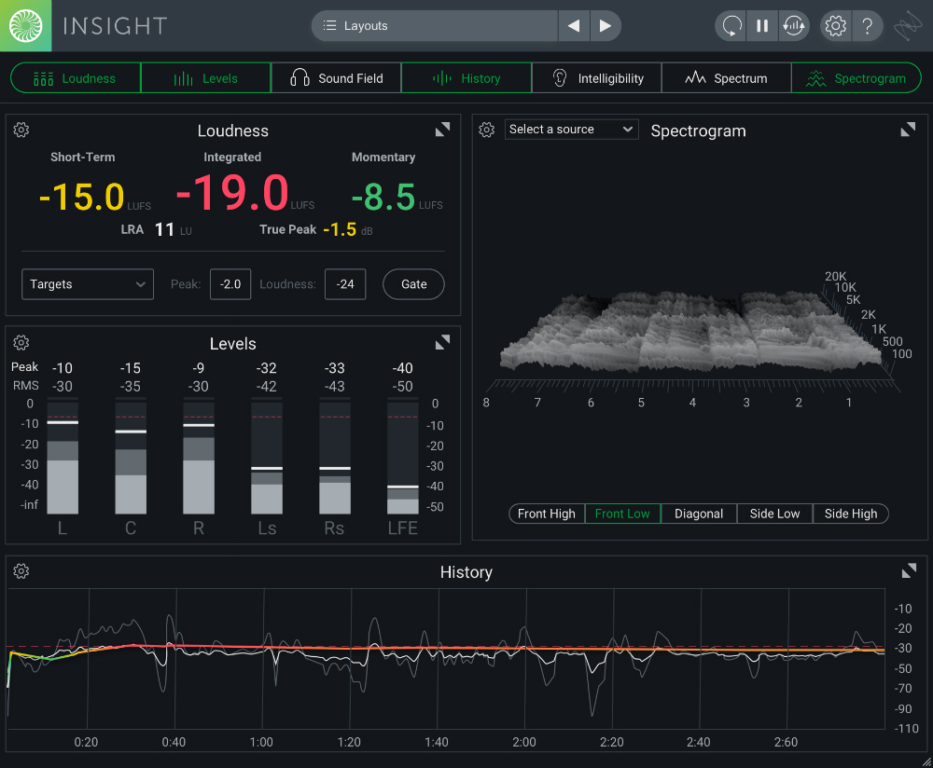Click the reset meters history icon
This screenshot has height=768, width=933.
coord(794,25)
